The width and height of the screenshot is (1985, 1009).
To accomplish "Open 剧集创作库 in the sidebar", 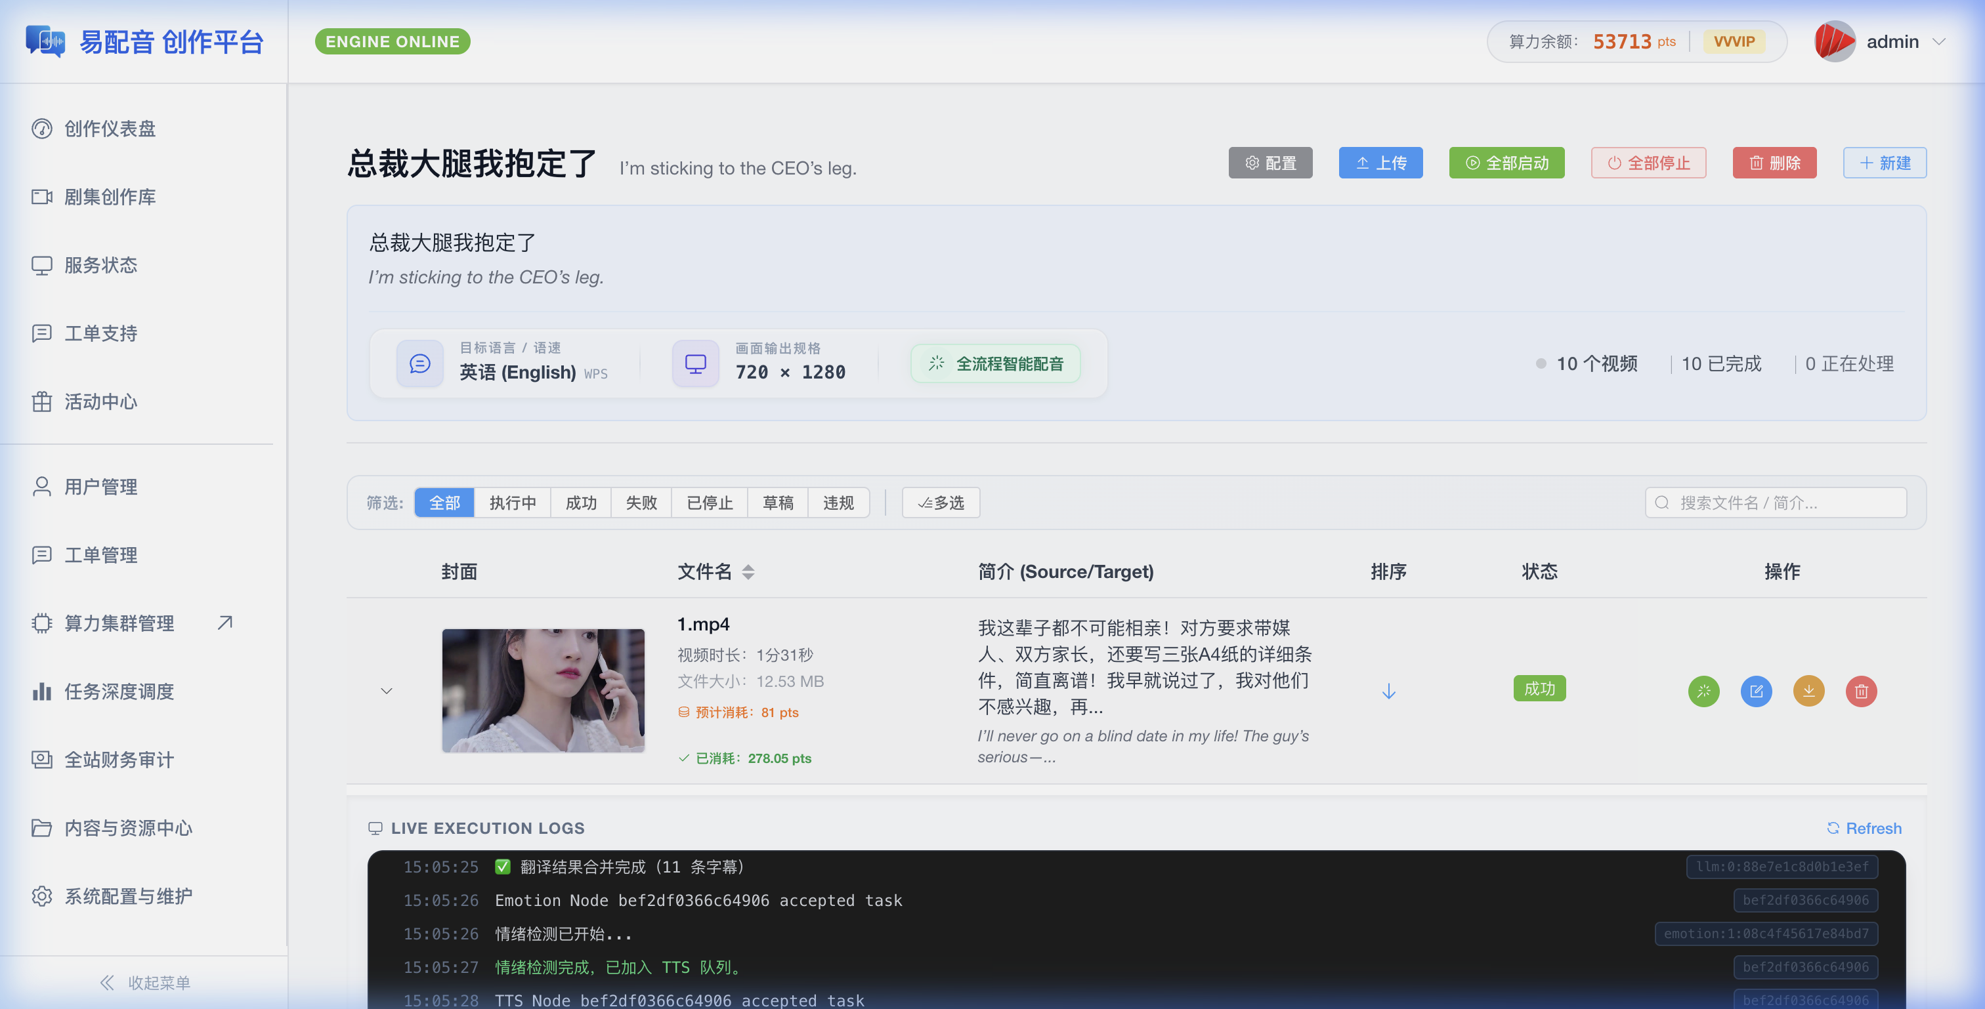I will (110, 197).
